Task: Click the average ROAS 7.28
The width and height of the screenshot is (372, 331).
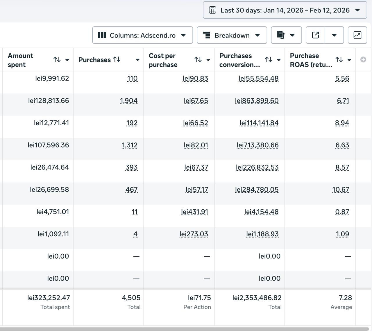Action: click(x=345, y=298)
